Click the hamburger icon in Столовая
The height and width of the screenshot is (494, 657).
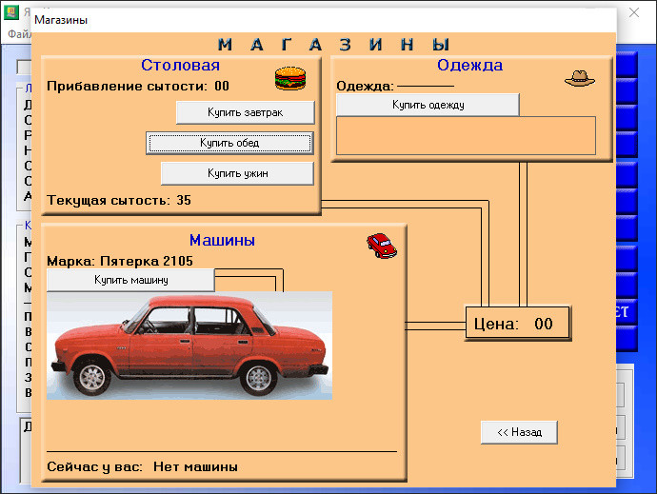289,77
